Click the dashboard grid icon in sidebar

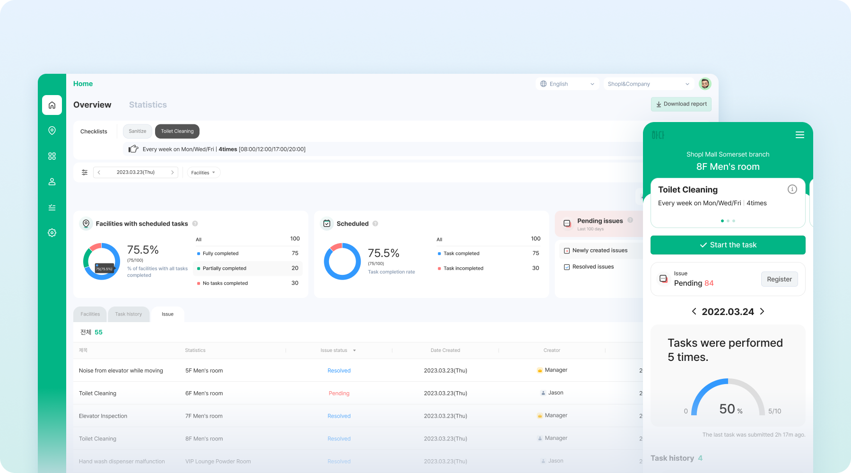52,156
